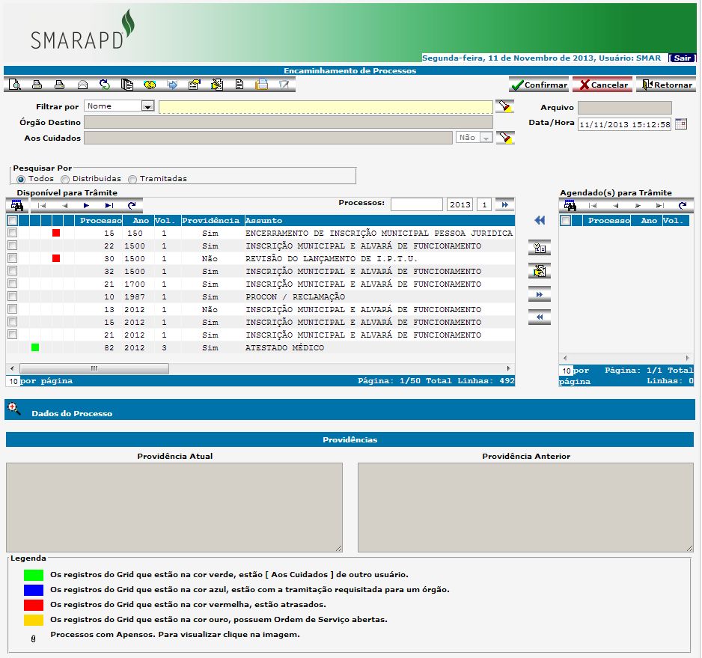Sort by the Providência column header

(x=210, y=220)
